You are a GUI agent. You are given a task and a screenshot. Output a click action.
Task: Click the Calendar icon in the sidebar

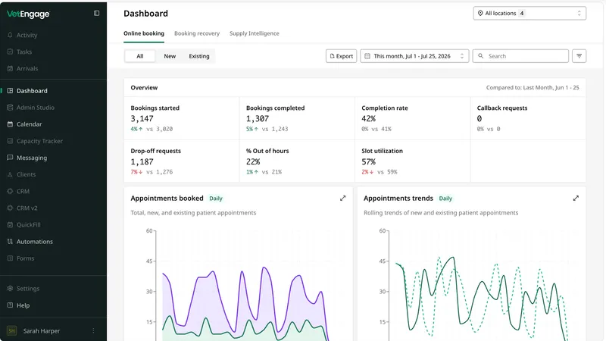coord(10,124)
